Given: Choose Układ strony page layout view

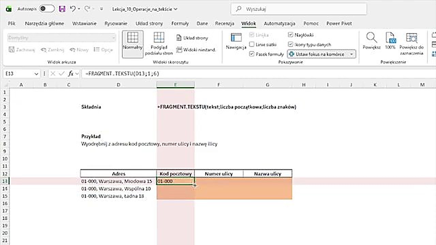Looking at the screenshot, I should (192, 38).
